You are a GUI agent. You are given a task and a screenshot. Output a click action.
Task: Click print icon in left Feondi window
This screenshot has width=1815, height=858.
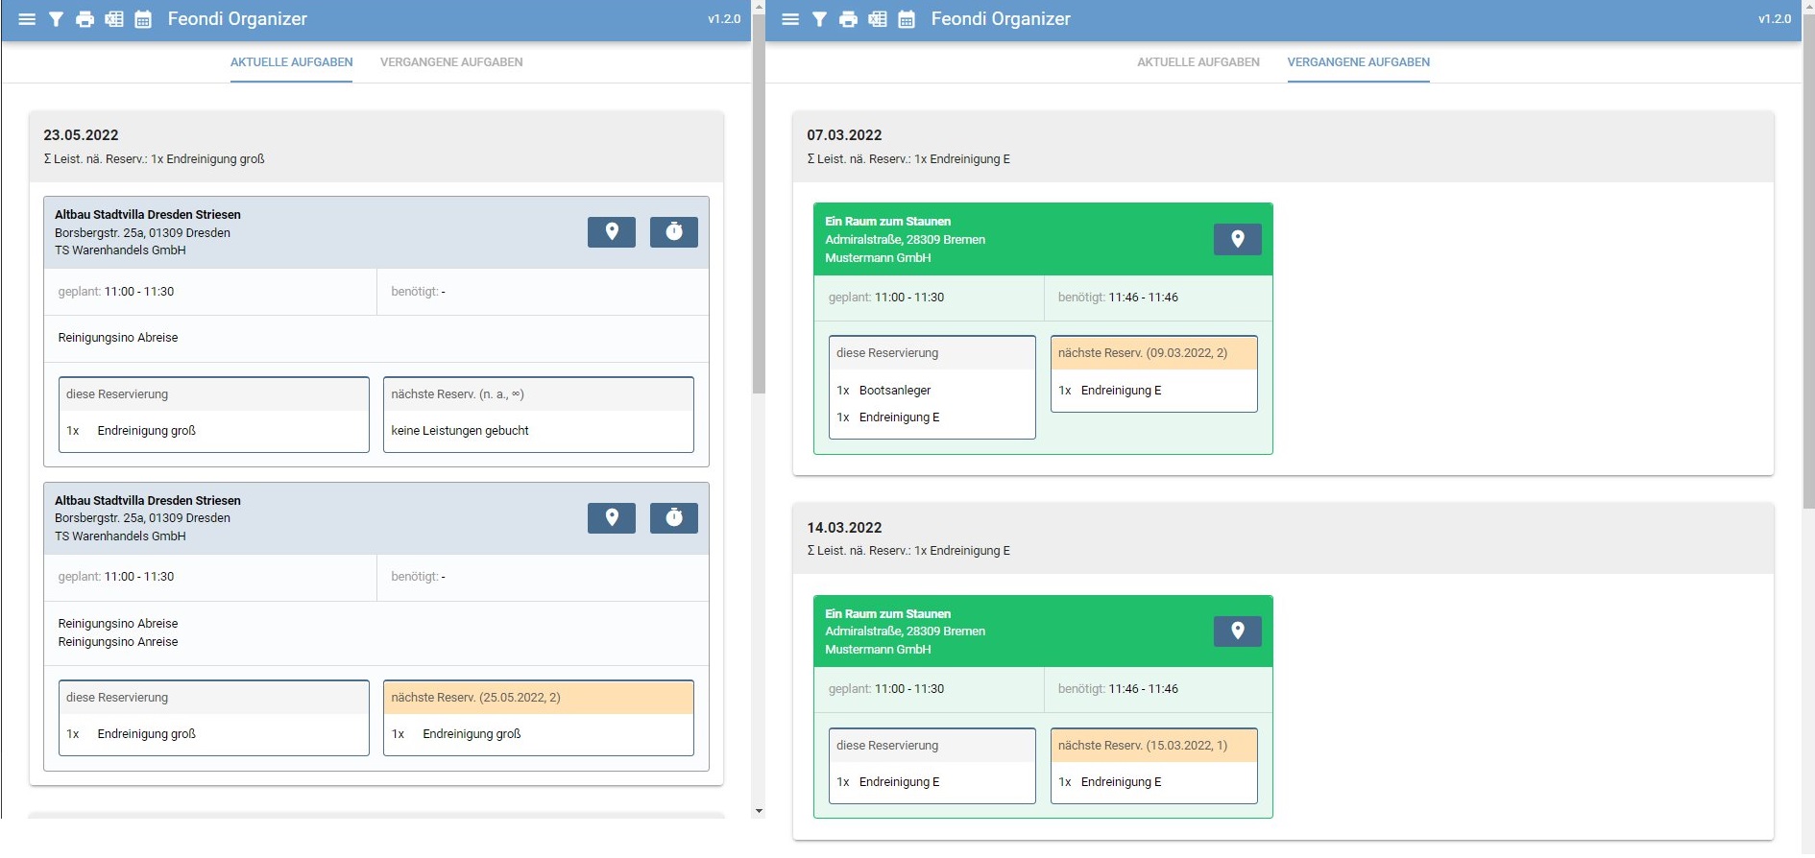tap(85, 19)
